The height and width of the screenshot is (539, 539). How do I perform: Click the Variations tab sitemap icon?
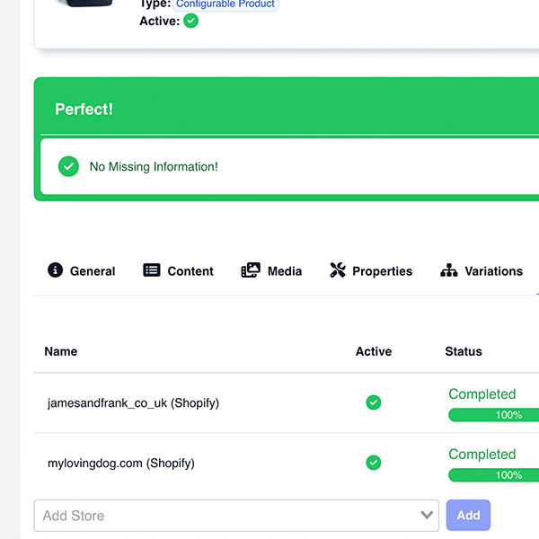click(449, 270)
